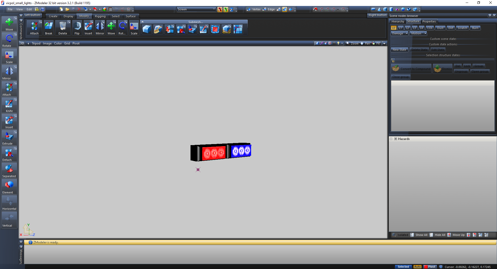Open the Damage dropdown arrow
The image size is (497, 269).
coord(407,33)
